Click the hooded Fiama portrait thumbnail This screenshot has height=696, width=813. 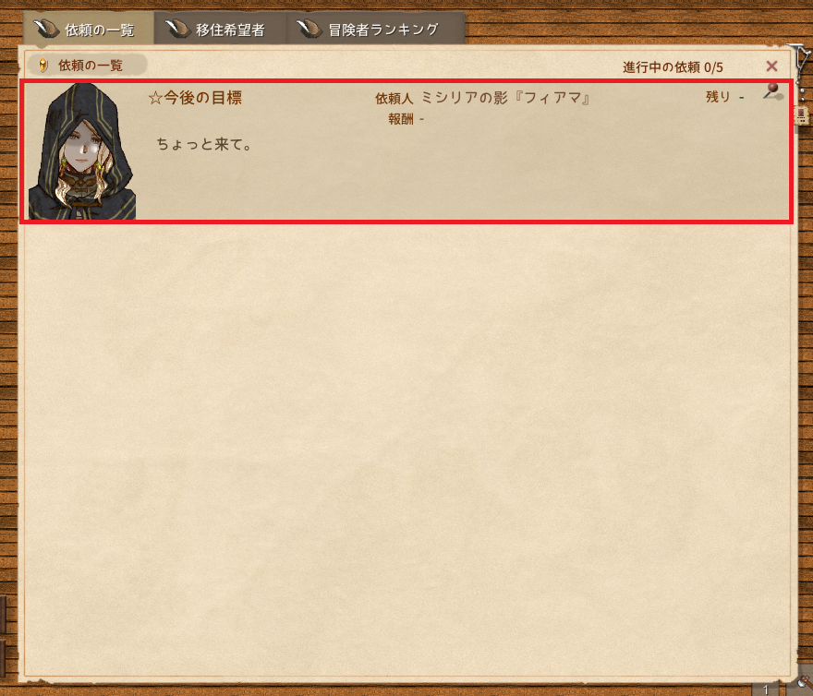click(x=82, y=151)
